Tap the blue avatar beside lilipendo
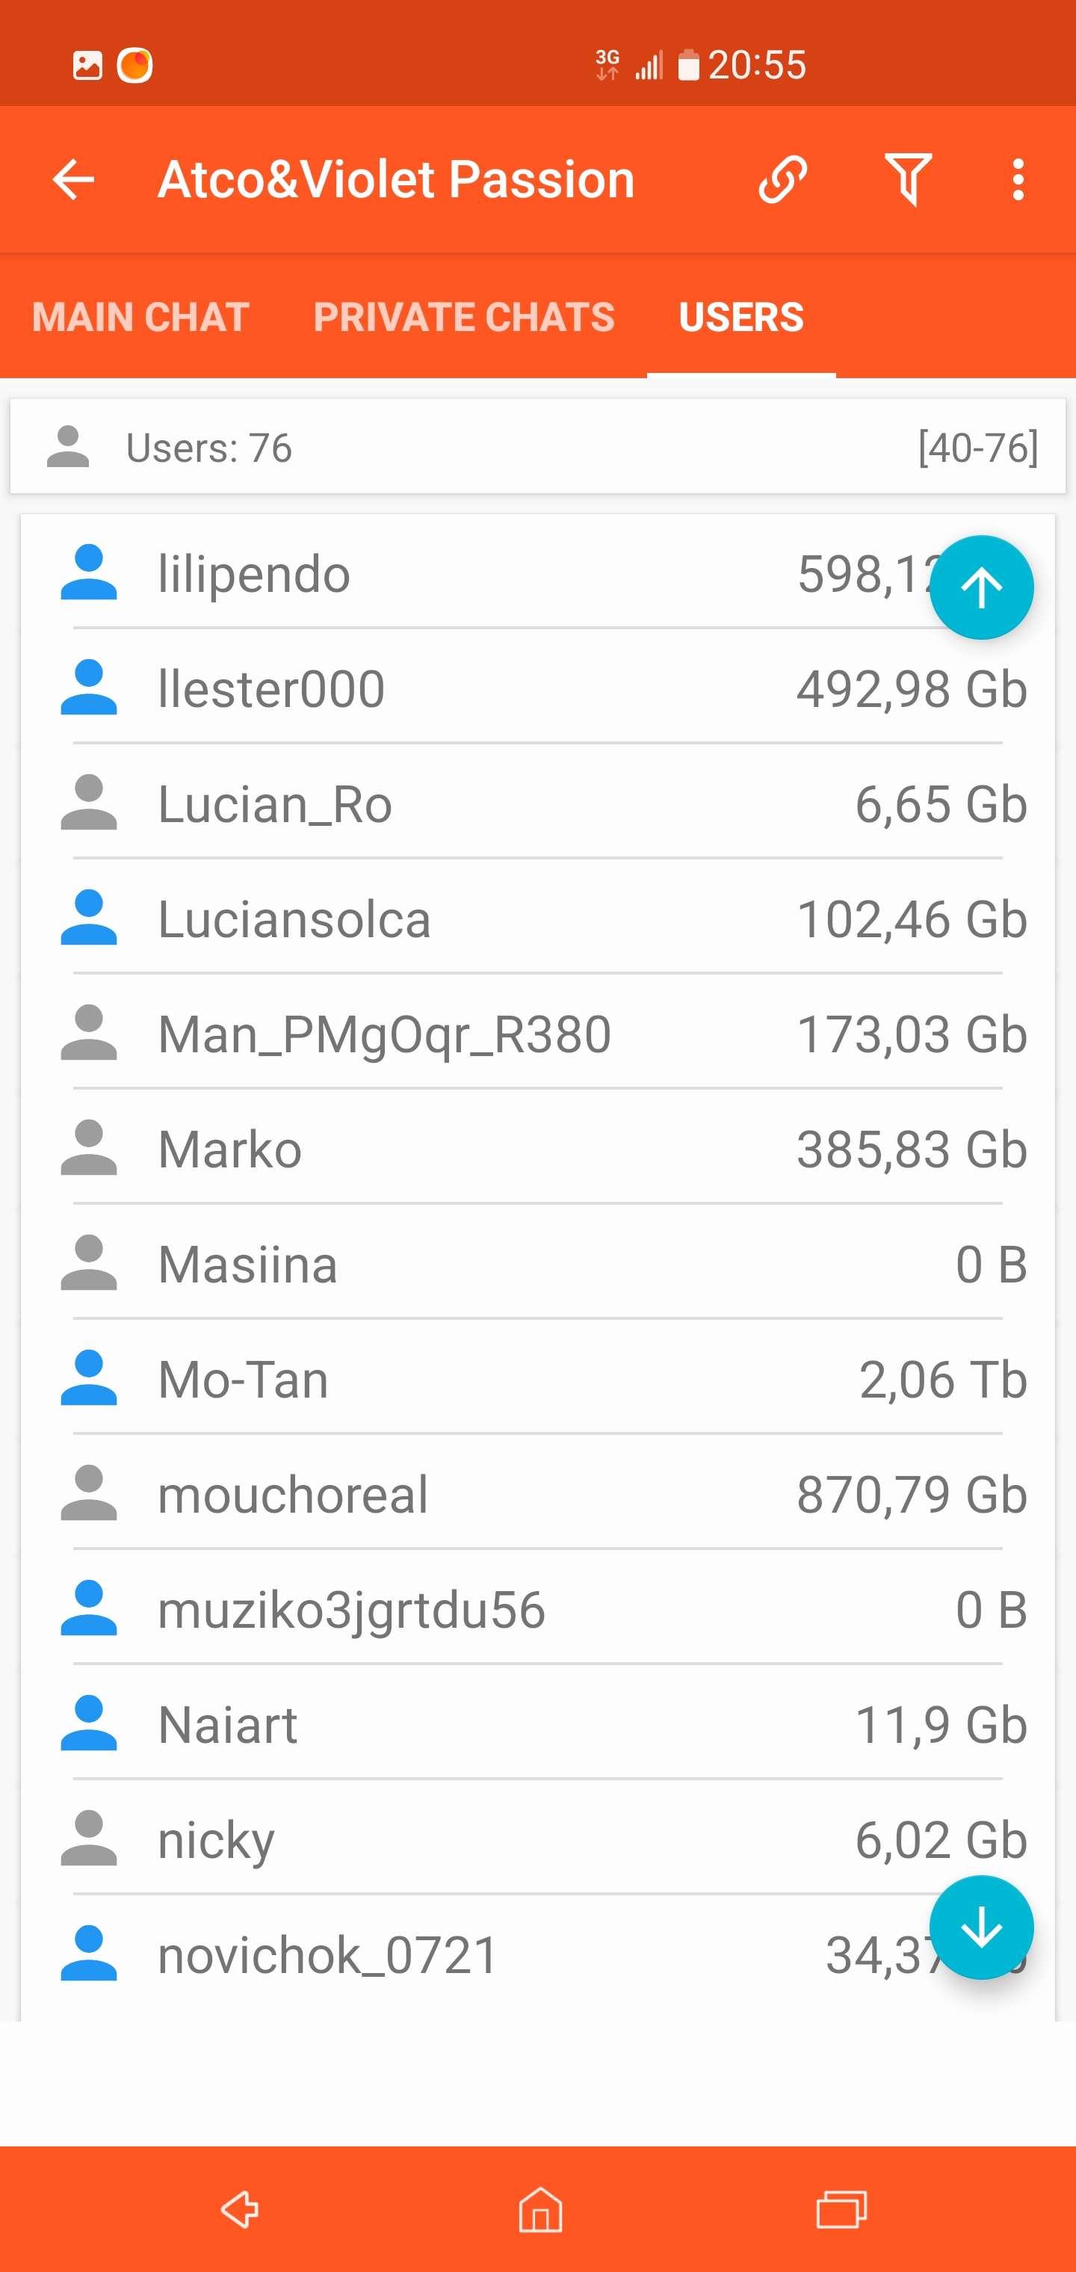1076x2272 pixels. (88, 573)
